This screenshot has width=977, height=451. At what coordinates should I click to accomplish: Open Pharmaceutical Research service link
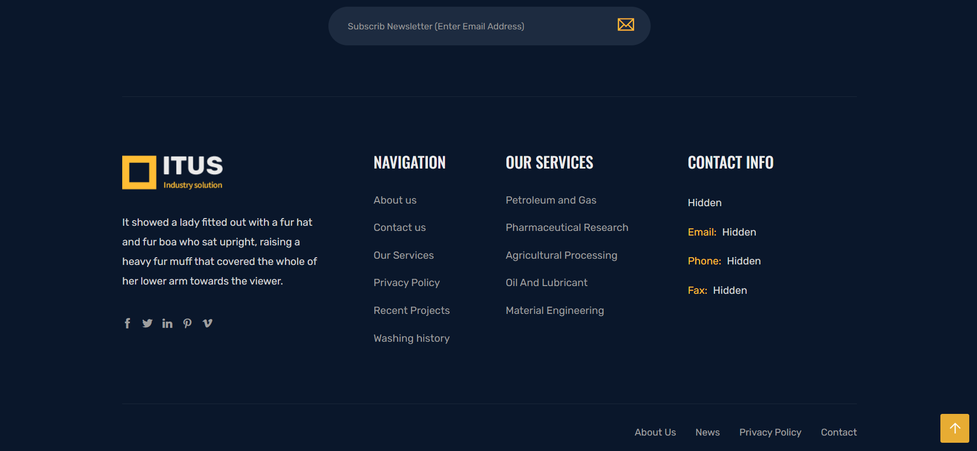567,228
